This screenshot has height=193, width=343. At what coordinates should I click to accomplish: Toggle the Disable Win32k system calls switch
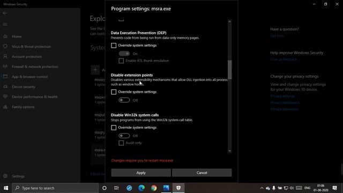pos(124,136)
